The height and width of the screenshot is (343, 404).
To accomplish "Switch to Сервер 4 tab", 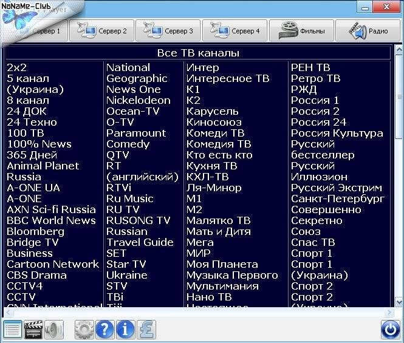I will 235,30.
